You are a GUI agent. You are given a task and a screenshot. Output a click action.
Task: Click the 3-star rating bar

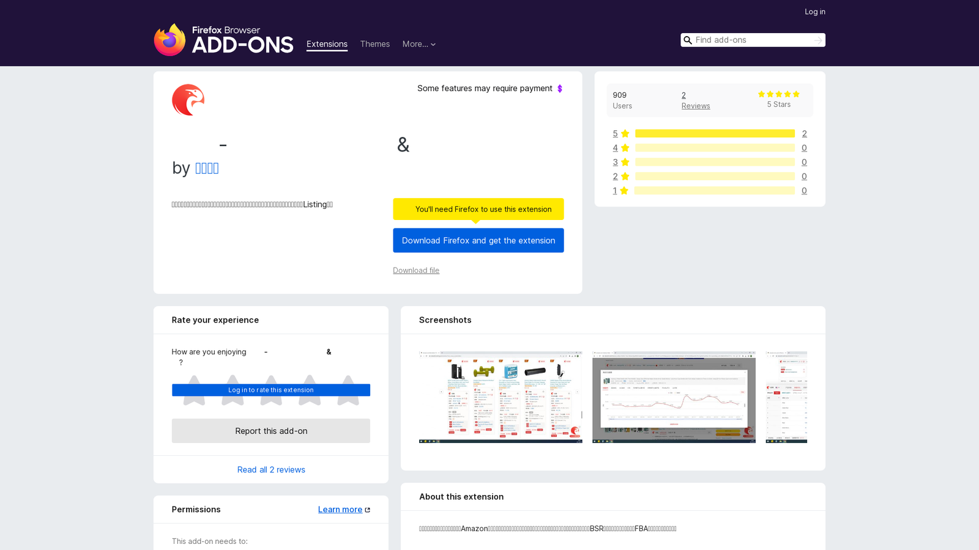point(715,162)
